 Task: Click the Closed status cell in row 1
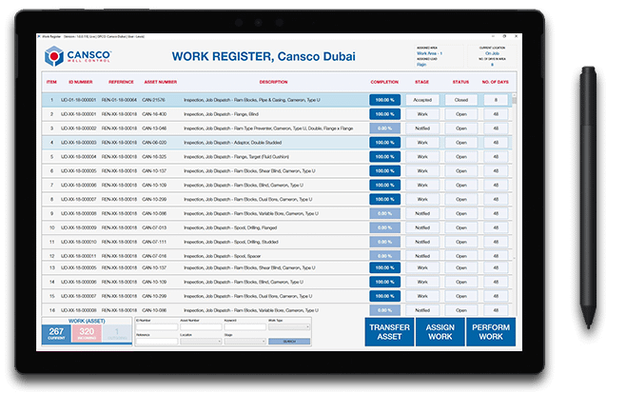click(461, 100)
